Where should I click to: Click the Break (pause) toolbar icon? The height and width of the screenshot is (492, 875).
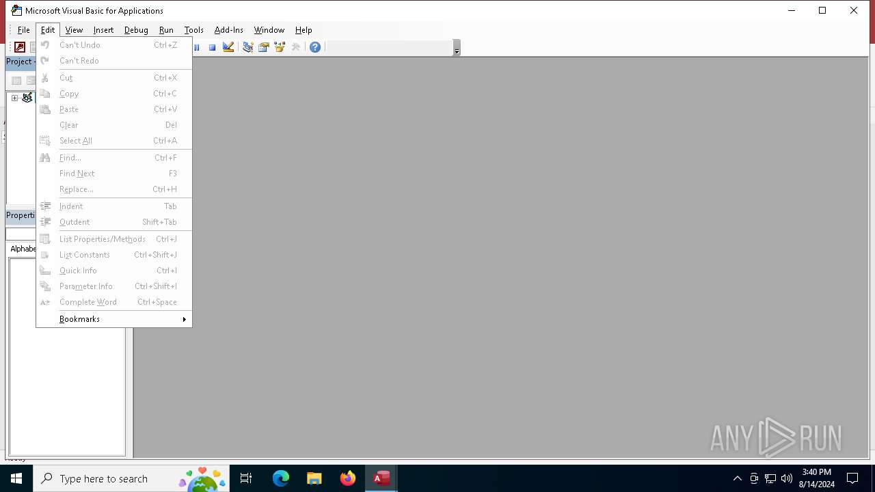197,47
